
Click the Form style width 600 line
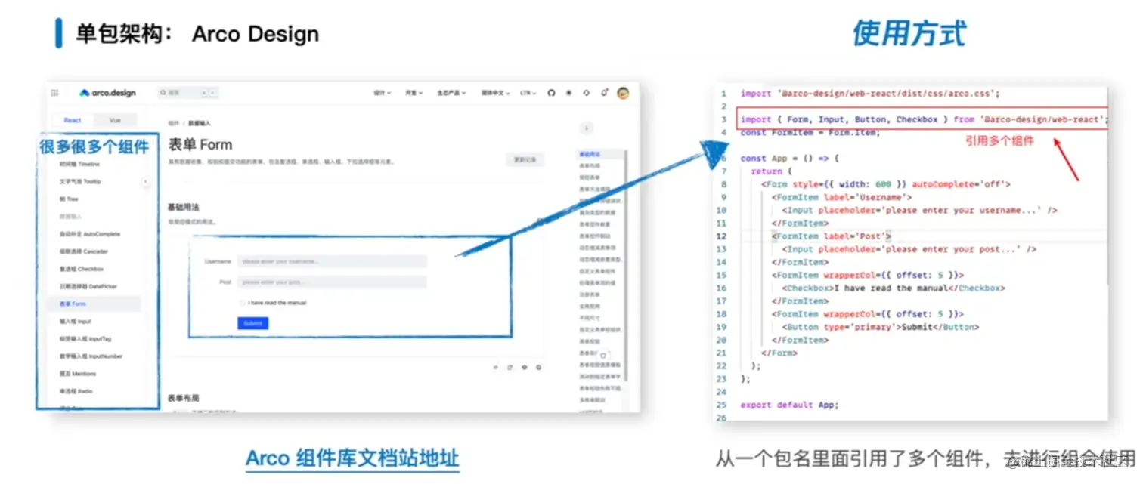coord(886,184)
